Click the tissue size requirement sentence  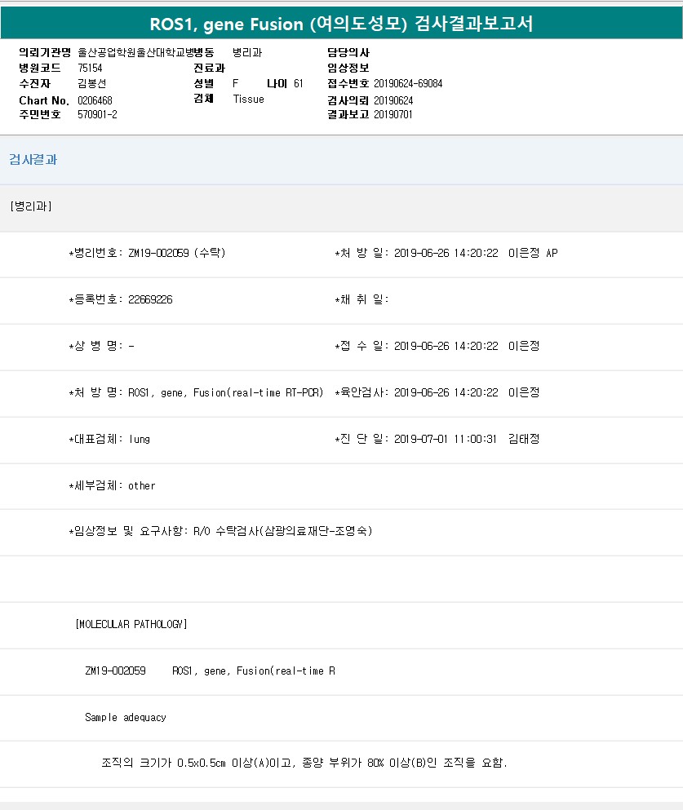coord(304,764)
